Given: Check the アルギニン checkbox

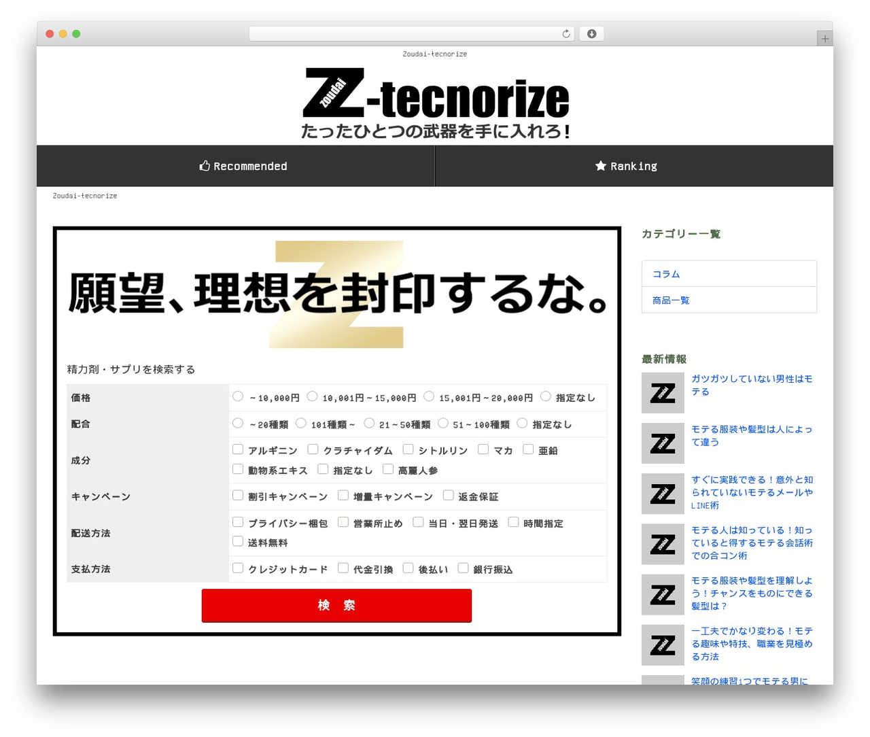Looking at the screenshot, I should (x=238, y=449).
